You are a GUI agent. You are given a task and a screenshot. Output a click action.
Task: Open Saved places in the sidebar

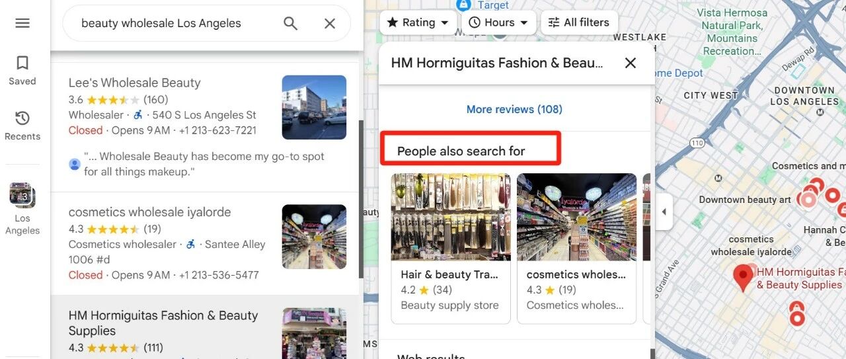pos(22,71)
